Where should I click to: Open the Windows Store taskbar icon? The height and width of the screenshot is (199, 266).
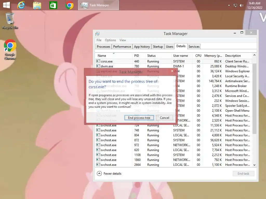(x=53, y=5)
